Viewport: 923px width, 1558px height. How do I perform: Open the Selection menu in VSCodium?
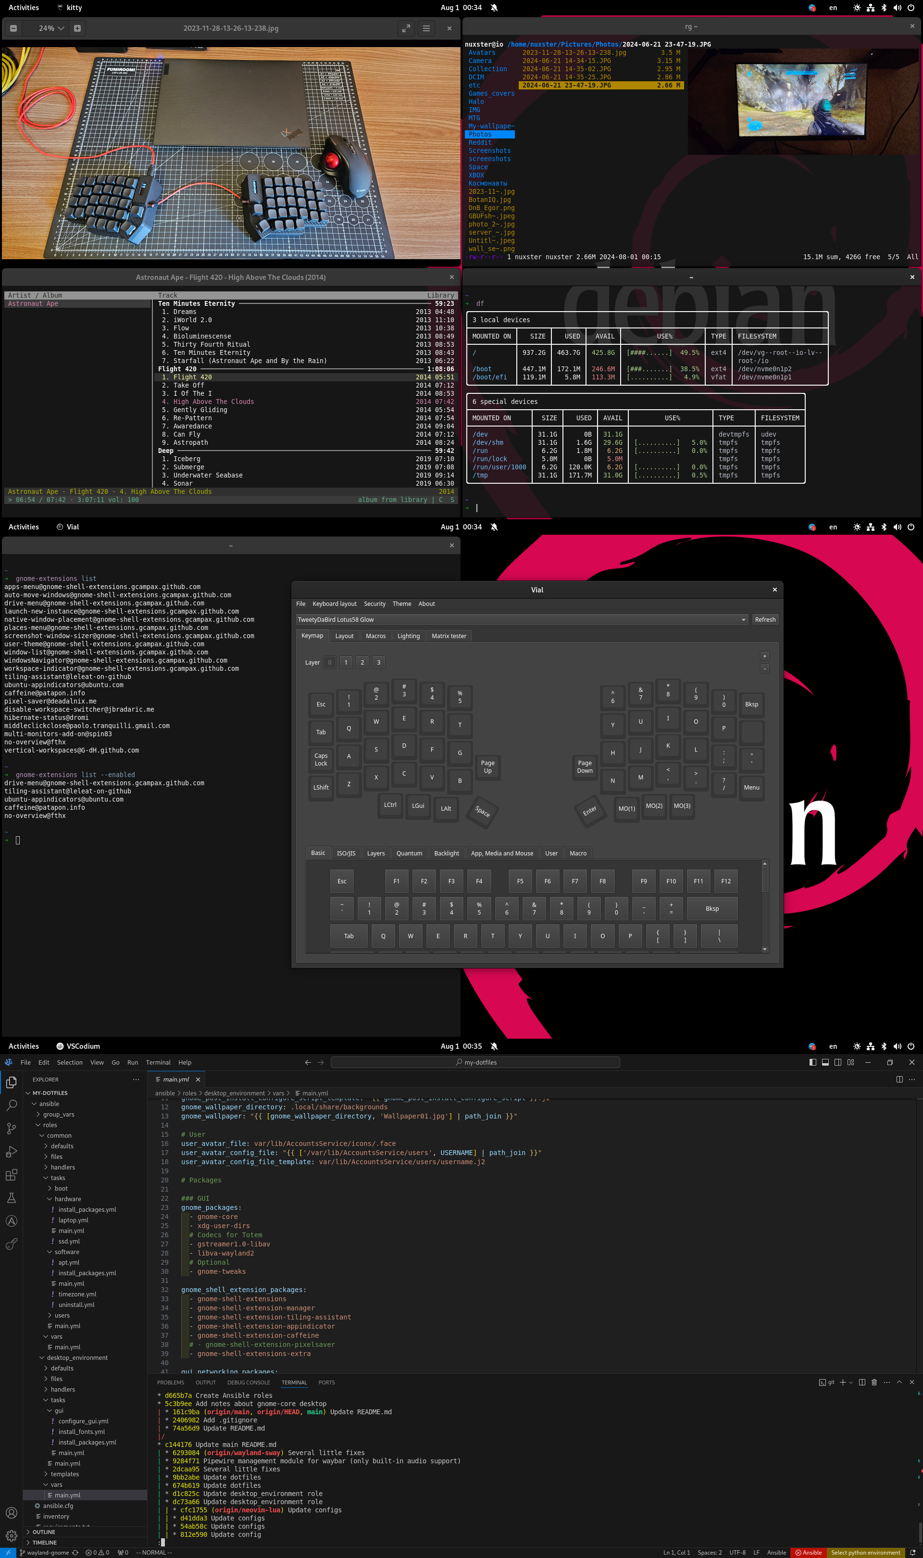(70, 1062)
